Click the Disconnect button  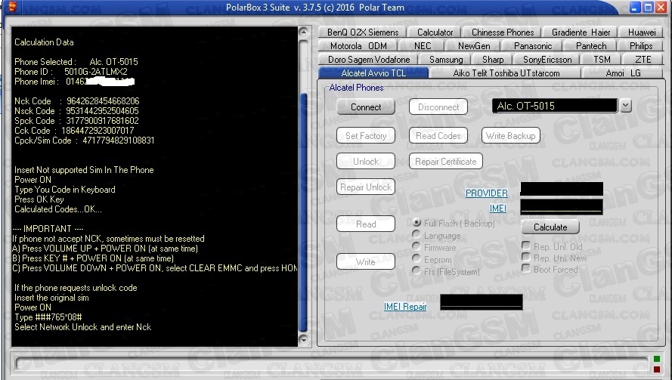coord(438,107)
